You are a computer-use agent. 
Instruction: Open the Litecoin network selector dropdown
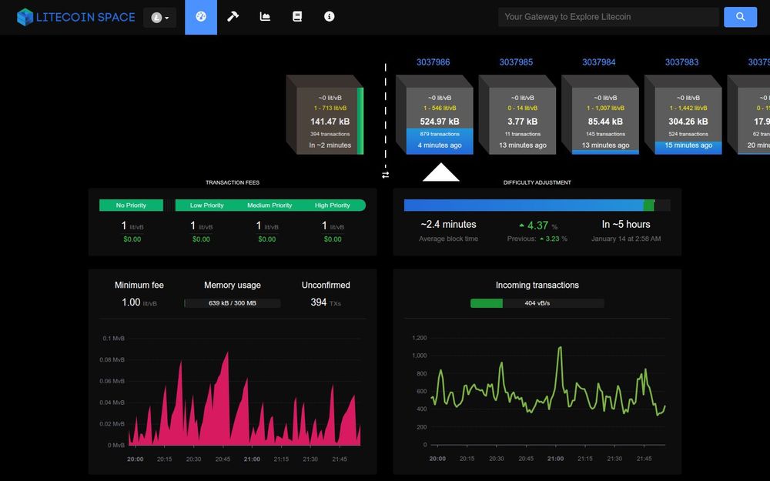159,18
